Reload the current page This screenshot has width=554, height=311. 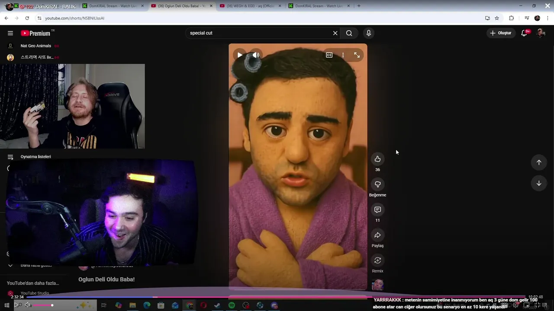tap(27, 18)
